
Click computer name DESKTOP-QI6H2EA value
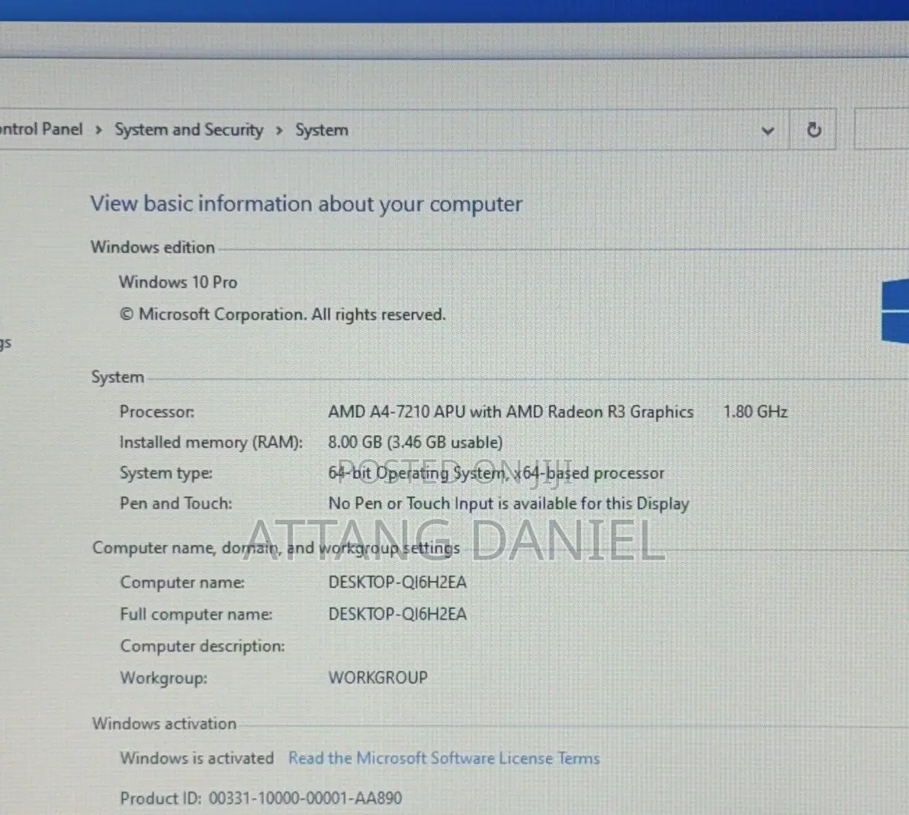(x=397, y=582)
